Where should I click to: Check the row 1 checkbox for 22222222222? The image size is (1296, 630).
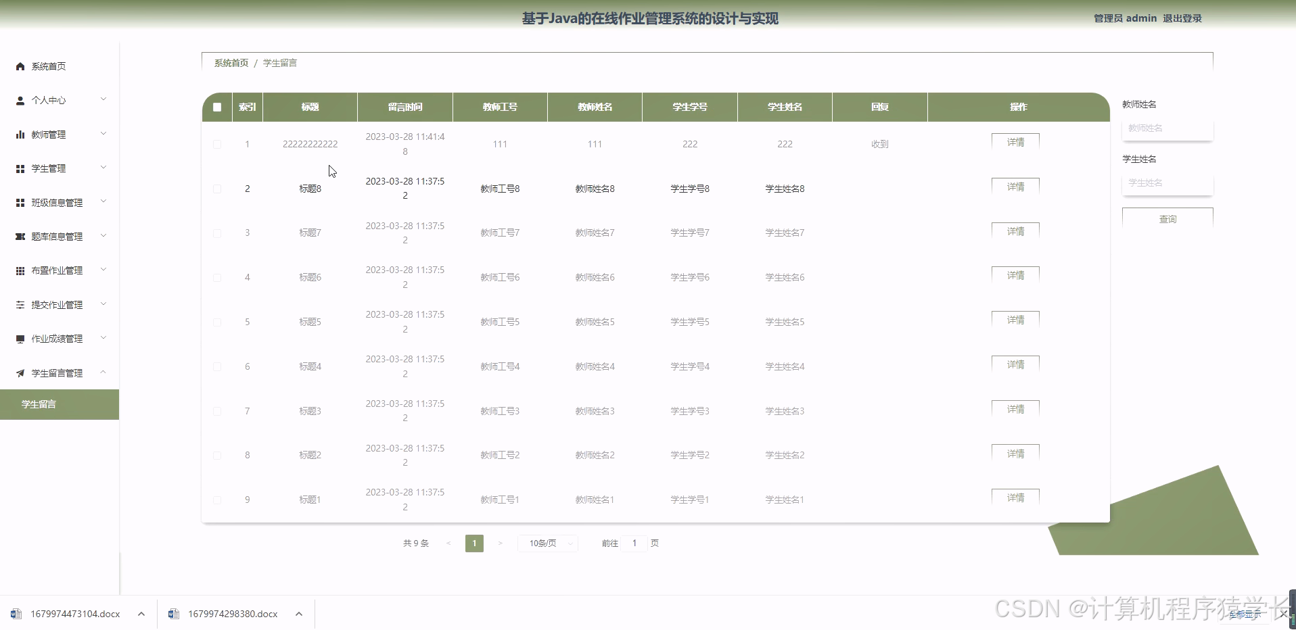click(x=217, y=144)
